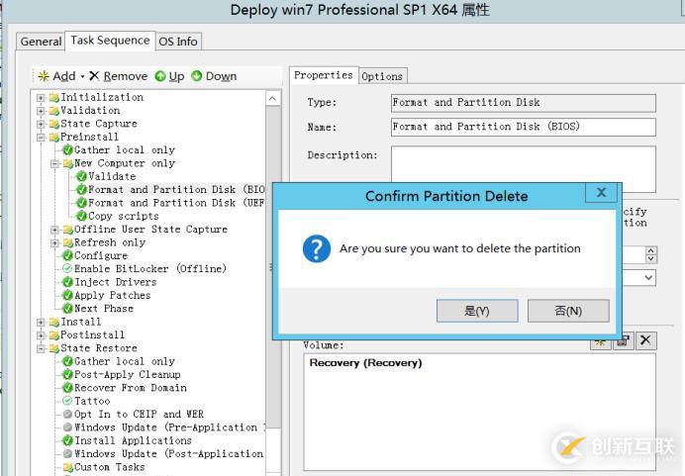Select the Recovery (Recovery) volume entry
The height and width of the screenshot is (476, 685).
click(x=366, y=363)
